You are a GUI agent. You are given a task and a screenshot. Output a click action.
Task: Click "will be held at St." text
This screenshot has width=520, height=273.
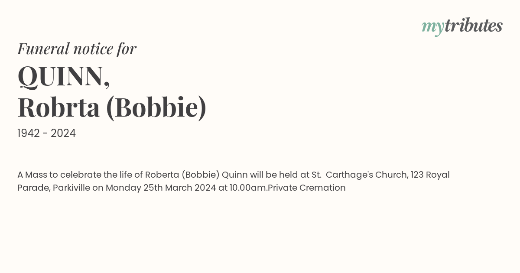click(286, 175)
